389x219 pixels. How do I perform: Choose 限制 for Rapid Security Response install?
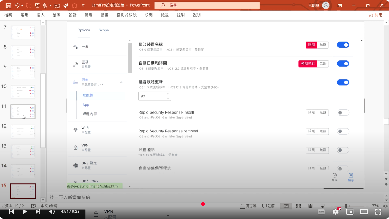pyautogui.click(x=311, y=113)
